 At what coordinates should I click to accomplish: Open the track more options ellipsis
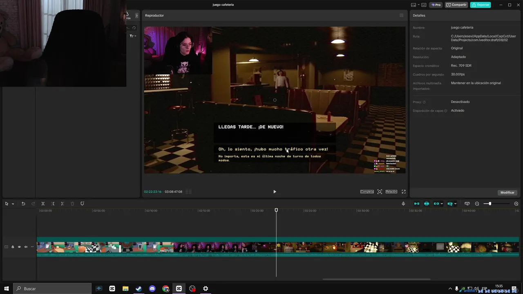pyautogui.click(x=32, y=247)
